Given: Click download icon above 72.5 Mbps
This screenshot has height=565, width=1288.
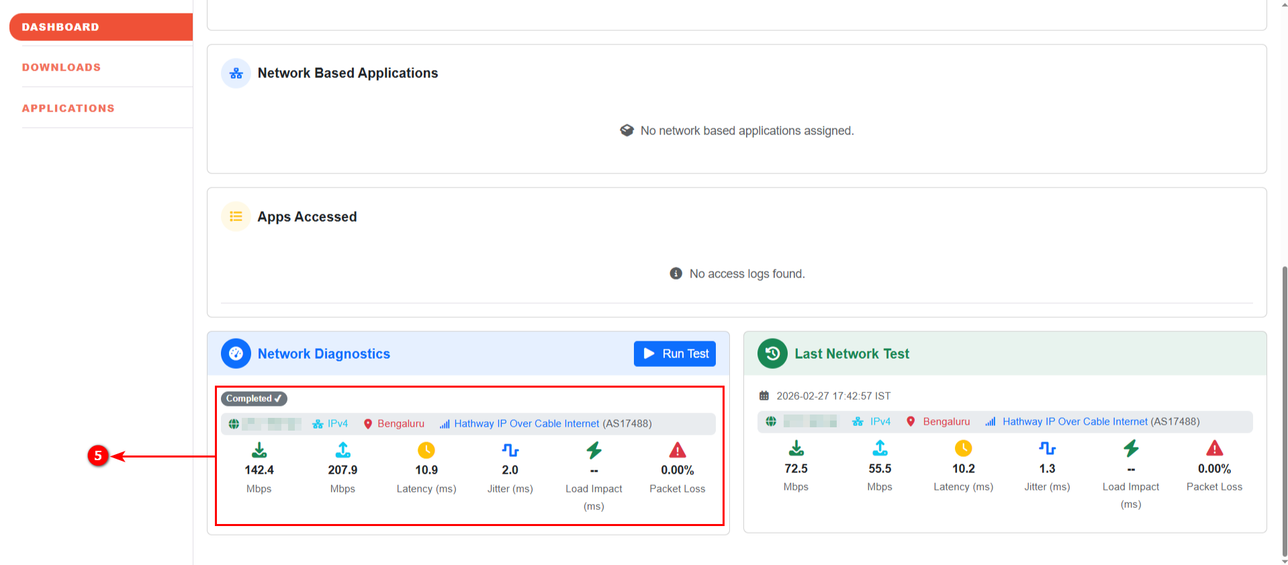Looking at the screenshot, I should [x=796, y=448].
